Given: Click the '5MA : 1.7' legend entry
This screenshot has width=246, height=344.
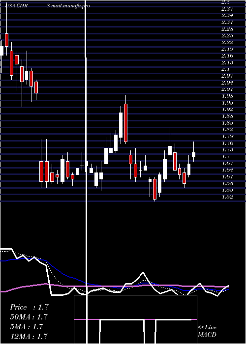Looking at the screenshot, I should pos(27,326).
